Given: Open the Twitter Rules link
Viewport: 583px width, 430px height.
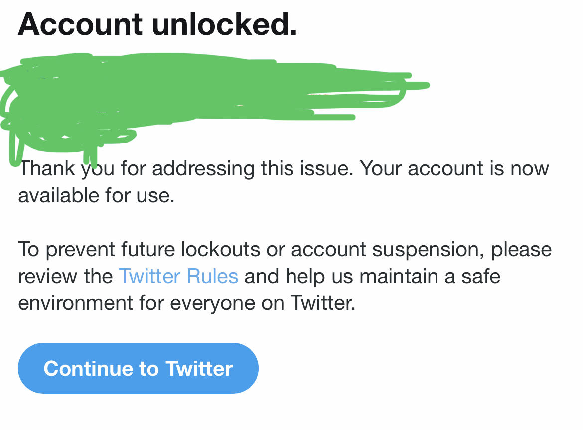Looking at the screenshot, I should (178, 276).
